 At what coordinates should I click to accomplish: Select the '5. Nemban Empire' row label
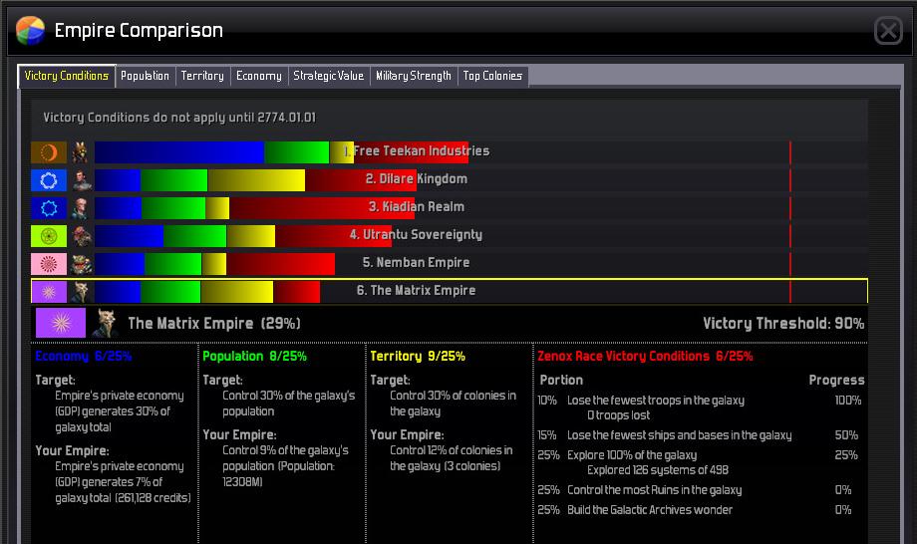417,262
